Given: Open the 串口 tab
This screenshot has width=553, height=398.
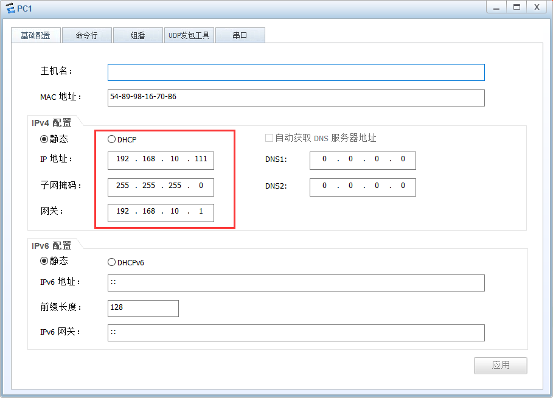Looking at the screenshot, I should (x=240, y=35).
